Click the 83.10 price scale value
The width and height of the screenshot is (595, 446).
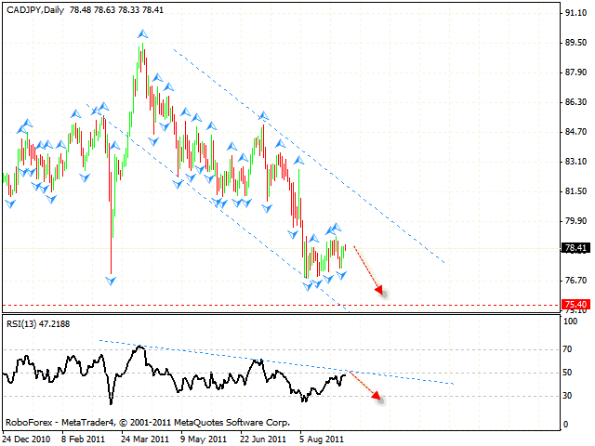pos(575,162)
